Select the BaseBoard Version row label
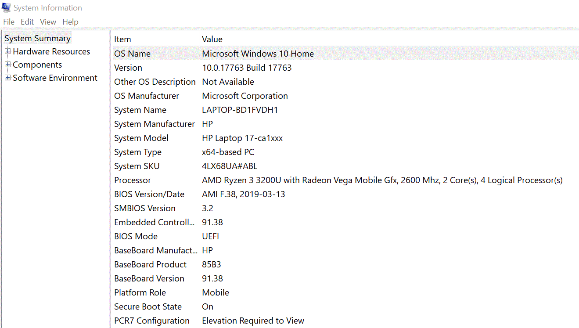 pyautogui.click(x=149, y=278)
